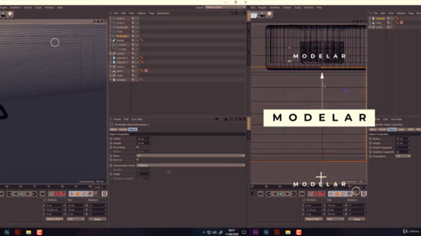Toggle the enable checkmark for n-Side
This screenshot has height=236, width=421.
(x=137, y=49)
